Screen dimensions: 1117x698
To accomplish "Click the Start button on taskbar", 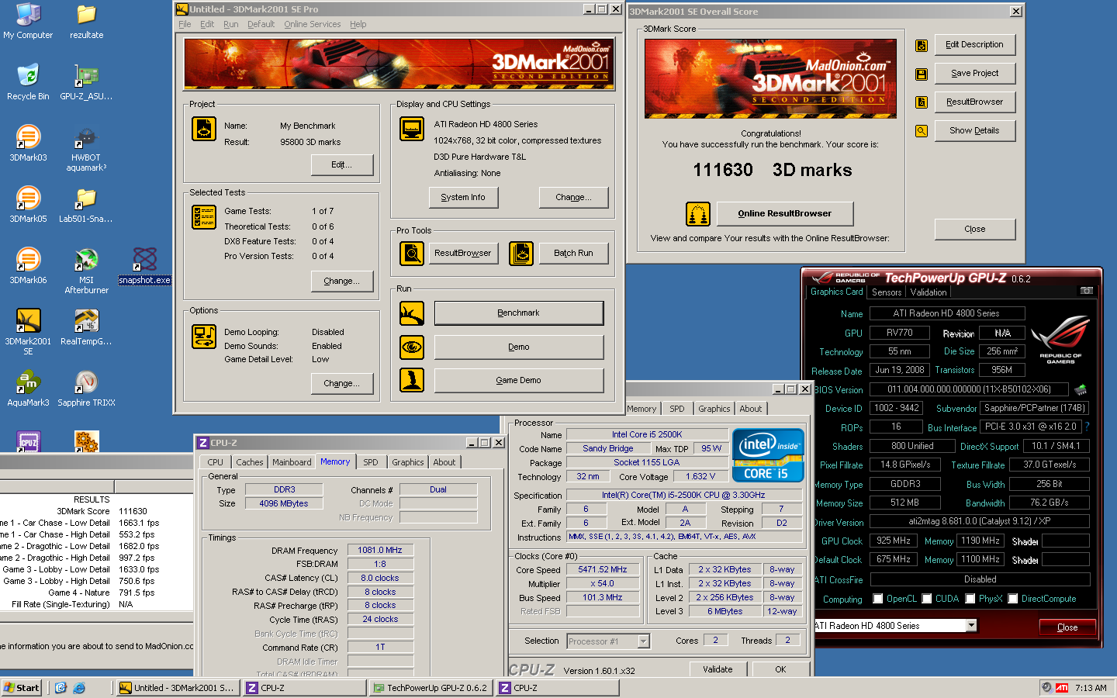I will click(x=22, y=688).
